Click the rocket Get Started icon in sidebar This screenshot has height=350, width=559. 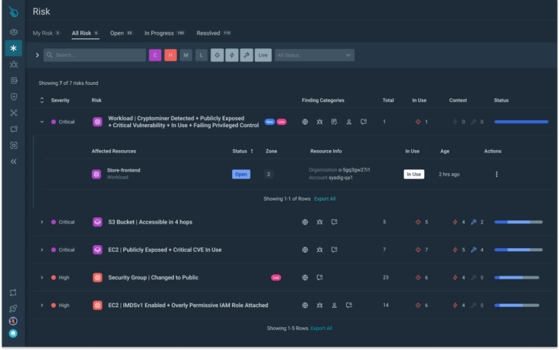coord(13,309)
